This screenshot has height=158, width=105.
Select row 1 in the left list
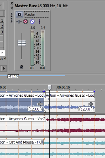(2, 21)
